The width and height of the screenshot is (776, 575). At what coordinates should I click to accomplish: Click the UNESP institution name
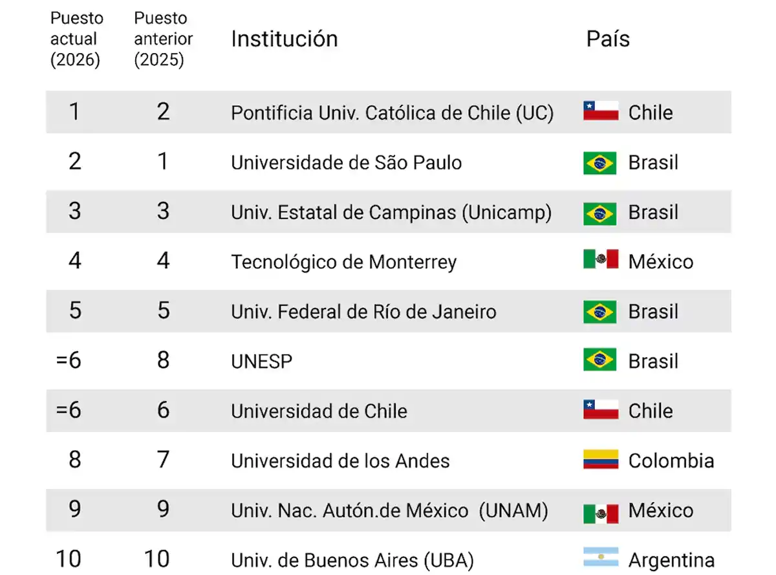click(x=261, y=362)
